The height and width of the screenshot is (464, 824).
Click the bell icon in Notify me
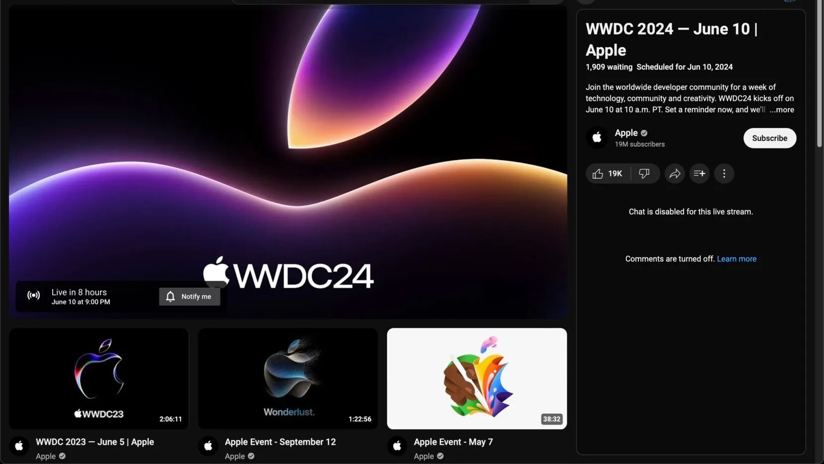click(x=170, y=296)
